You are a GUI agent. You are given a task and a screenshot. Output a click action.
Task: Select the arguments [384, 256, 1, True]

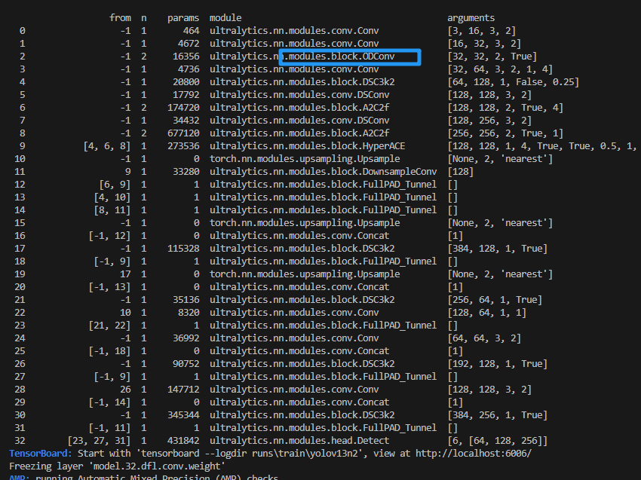point(498,415)
